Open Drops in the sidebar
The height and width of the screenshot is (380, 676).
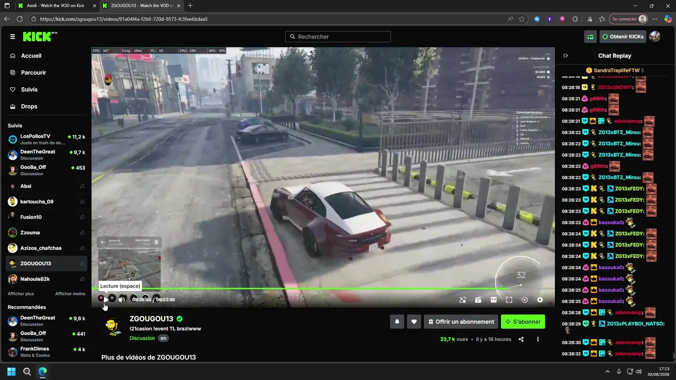(x=29, y=106)
